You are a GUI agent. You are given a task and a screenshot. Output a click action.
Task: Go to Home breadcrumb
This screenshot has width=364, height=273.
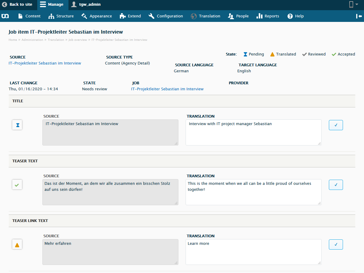13,40
